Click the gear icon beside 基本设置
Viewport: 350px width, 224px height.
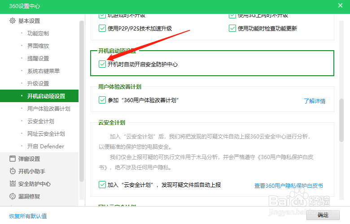click(x=13, y=21)
